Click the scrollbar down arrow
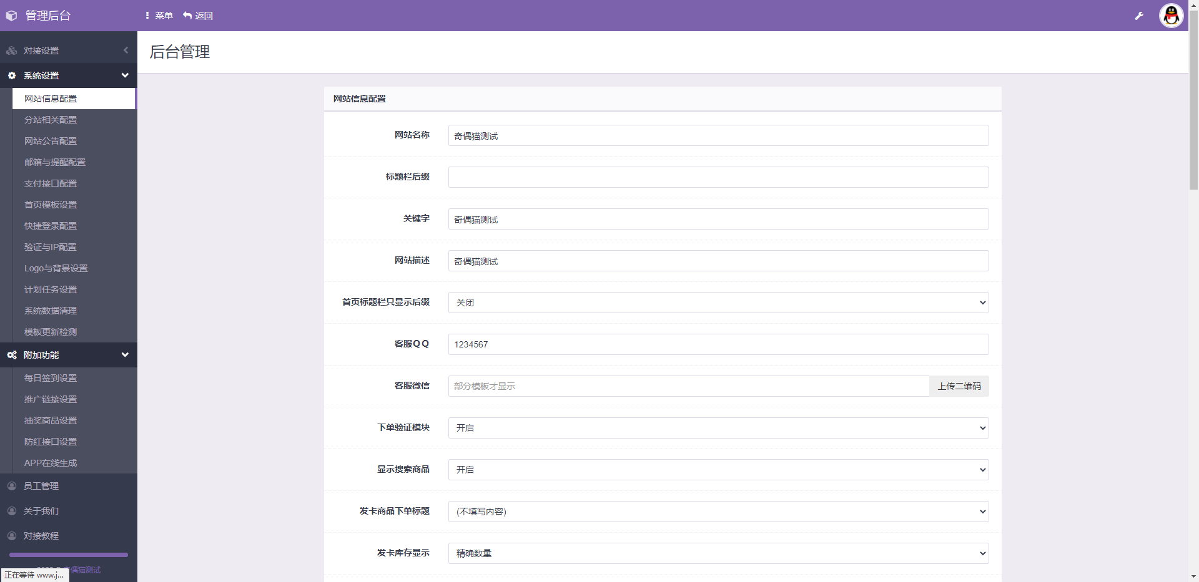 pos(1193,577)
